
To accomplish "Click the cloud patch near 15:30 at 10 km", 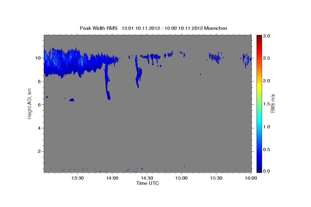I will [215, 57].
